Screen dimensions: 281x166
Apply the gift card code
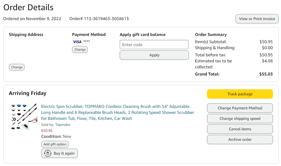pyautogui.click(x=154, y=55)
